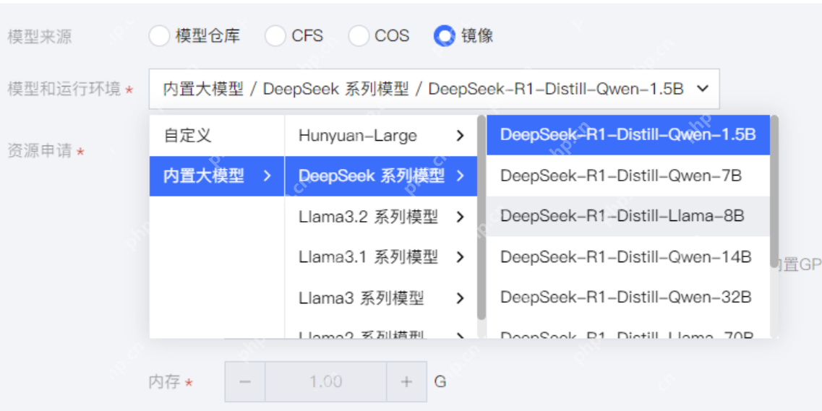Select DeepSeek-R1-Distill-Qwen-14B model

pos(628,257)
